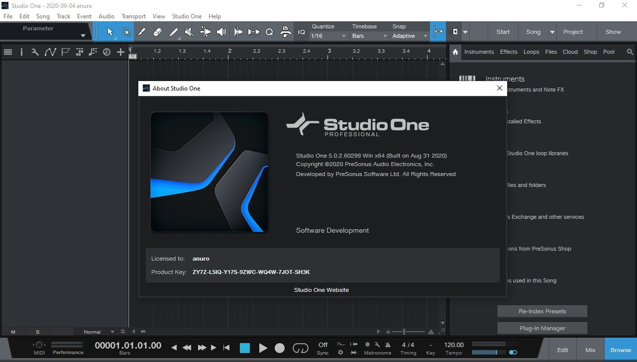The image size is (637, 362).
Task: Close the About Studio One dialog
Action: 499,88
